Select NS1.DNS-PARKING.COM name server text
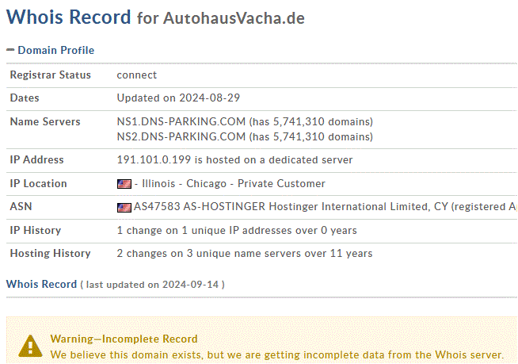This screenshot has width=518, height=364. [181, 121]
